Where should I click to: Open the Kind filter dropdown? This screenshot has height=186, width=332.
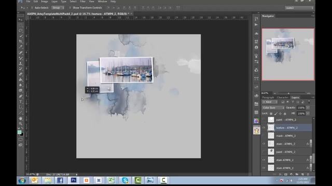(x=270, y=102)
